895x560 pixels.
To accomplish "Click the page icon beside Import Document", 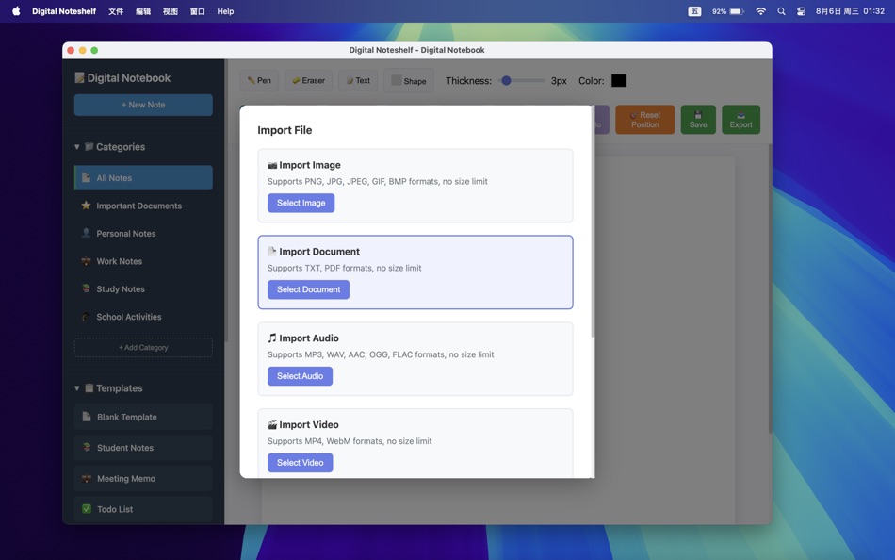I will (272, 252).
